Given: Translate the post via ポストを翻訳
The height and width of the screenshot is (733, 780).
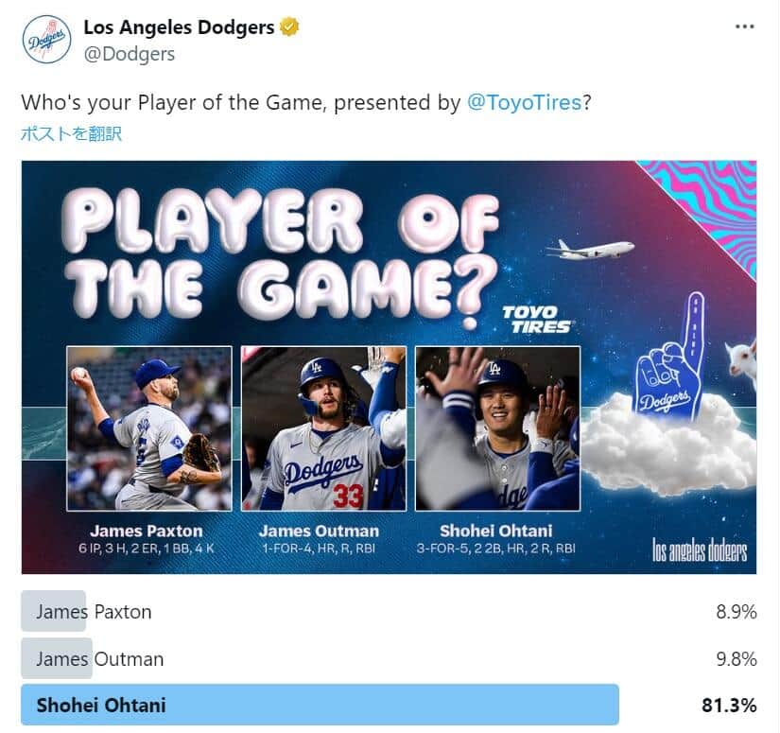Looking at the screenshot, I should point(72,133).
